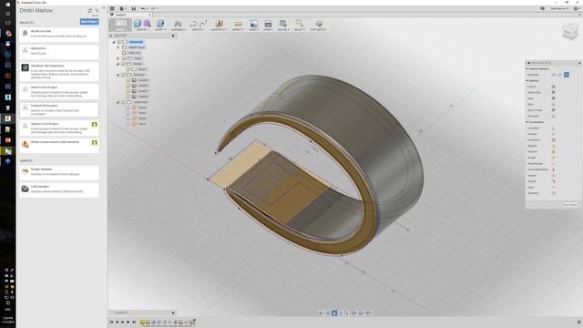Screen dimensions: 583x328
Task: Open the Design Samples card
Action: click(x=59, y=172)
